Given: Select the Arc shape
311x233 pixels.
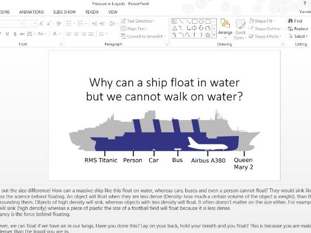Looking at the screenshot, I should coord(181,35).
